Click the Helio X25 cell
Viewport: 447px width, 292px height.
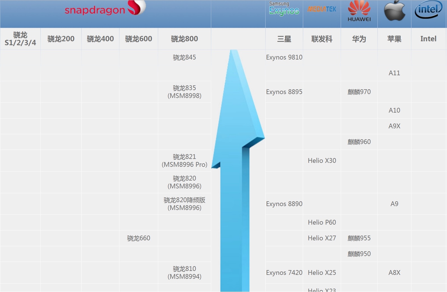click(322, 273)
